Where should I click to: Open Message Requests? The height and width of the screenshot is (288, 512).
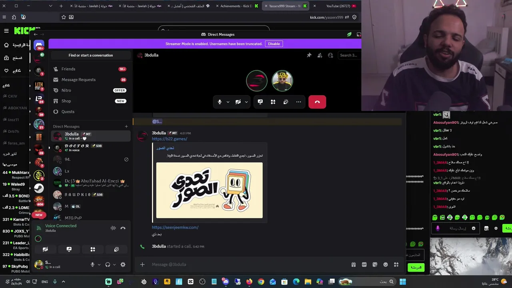tap(90, 80)
